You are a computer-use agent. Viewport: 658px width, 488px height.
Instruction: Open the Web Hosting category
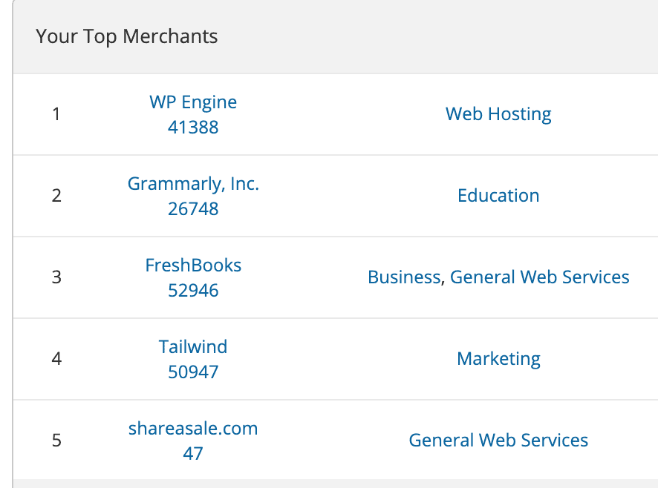coord(498,113)
